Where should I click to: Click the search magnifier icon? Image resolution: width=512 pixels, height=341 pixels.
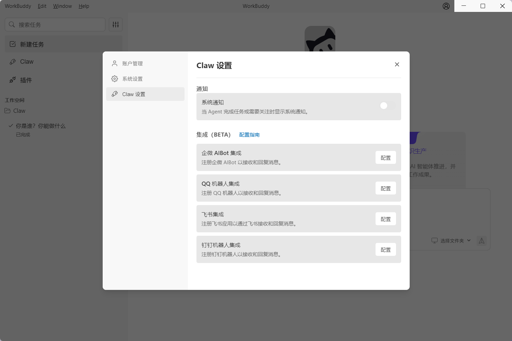pyautogui.click(x=12, y=25)
